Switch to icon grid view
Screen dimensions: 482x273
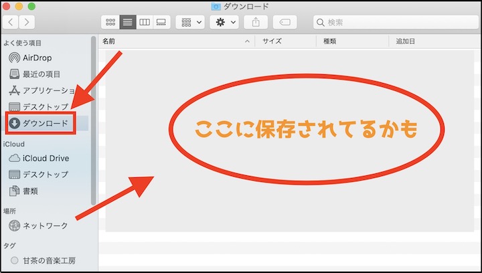tap(110, 22)
